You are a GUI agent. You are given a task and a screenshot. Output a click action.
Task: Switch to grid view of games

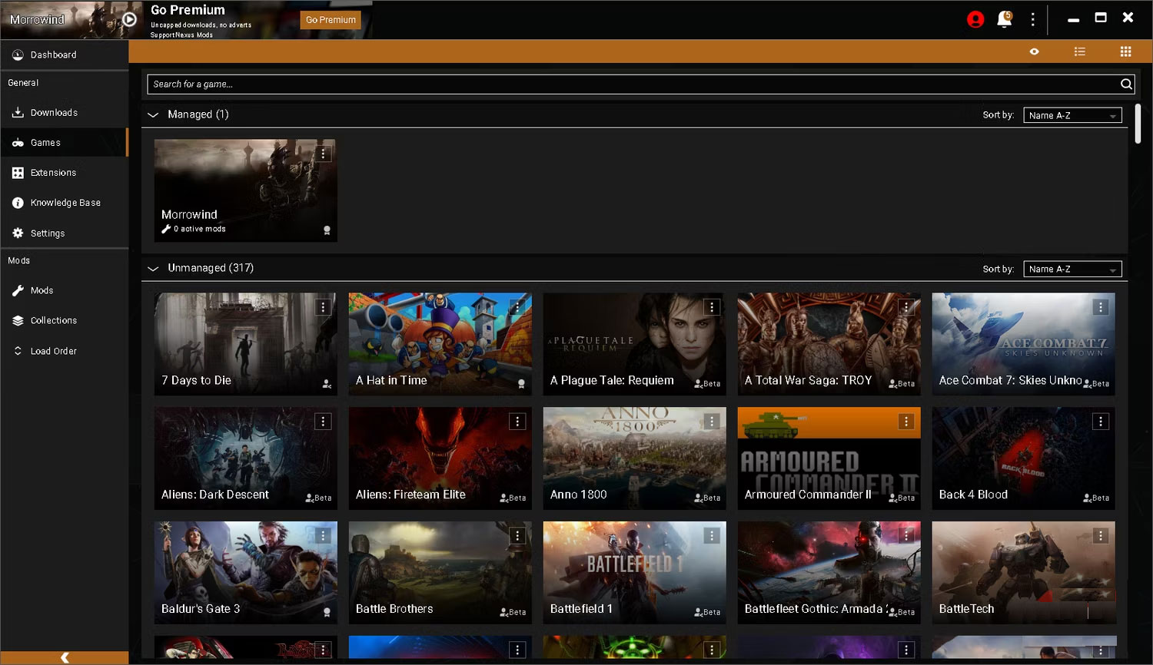pos(1125,51)
